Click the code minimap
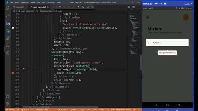Screen dimensions: 198x111 click(x=134, y=34)
